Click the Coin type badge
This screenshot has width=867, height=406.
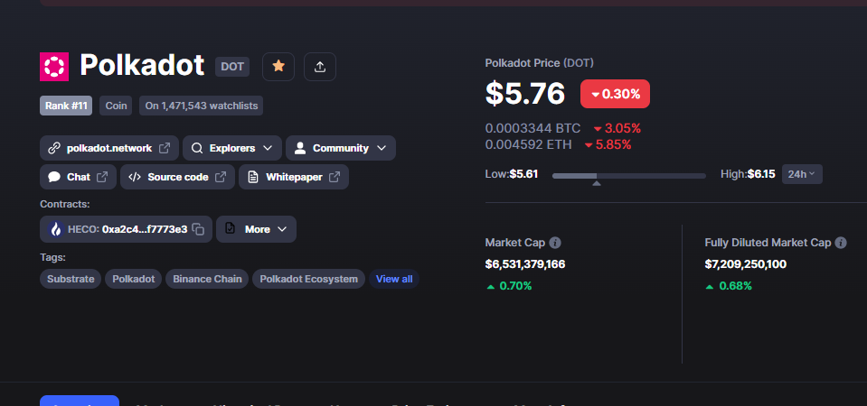116,106
